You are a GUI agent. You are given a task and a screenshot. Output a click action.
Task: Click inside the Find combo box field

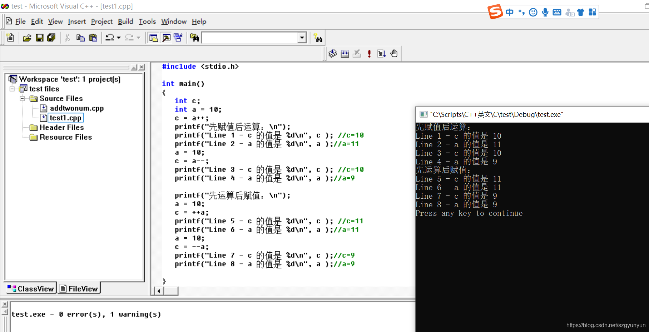250,38
